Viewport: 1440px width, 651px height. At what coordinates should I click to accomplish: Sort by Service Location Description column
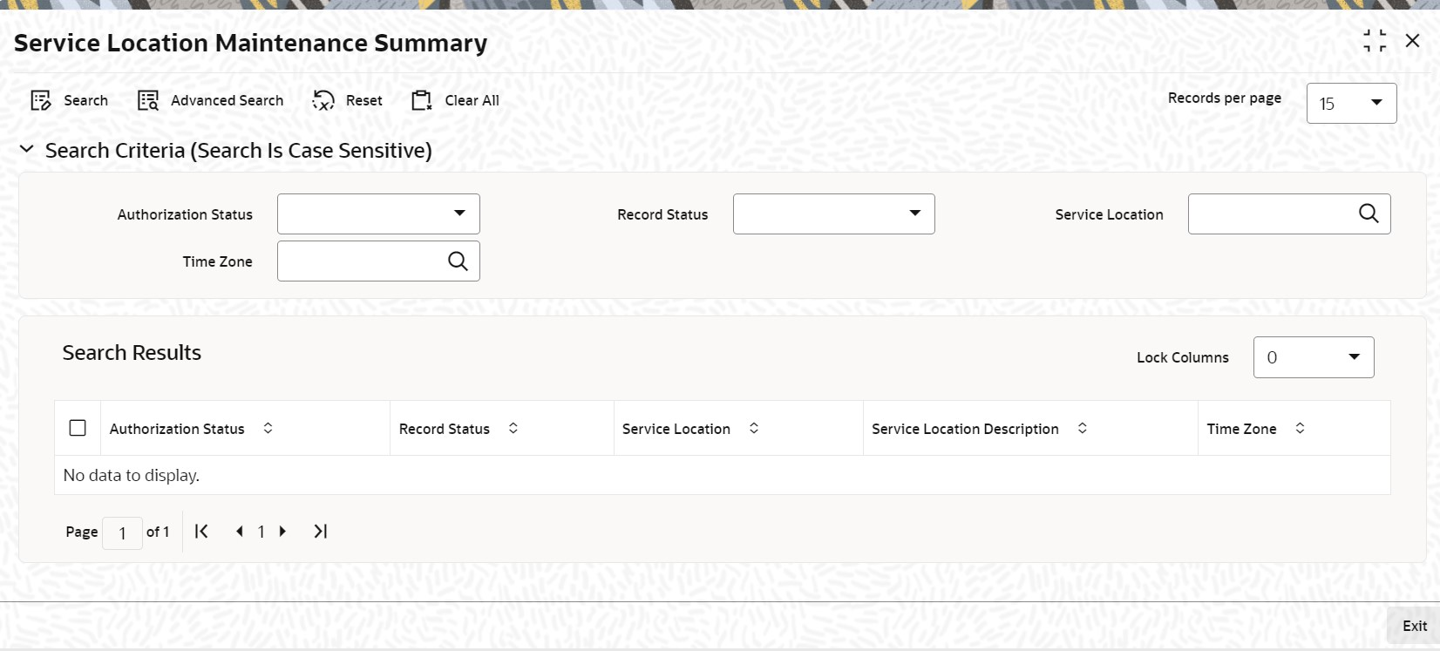[1083, 428]
